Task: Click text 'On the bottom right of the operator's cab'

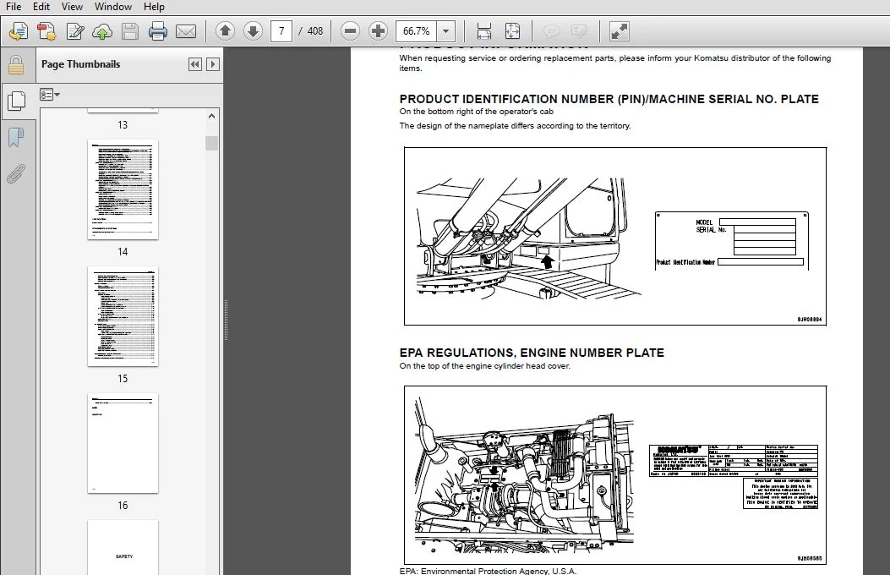Action: coord(476,112)
